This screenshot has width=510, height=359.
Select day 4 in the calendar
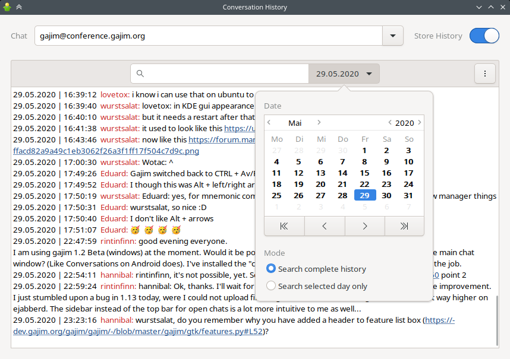276,161
